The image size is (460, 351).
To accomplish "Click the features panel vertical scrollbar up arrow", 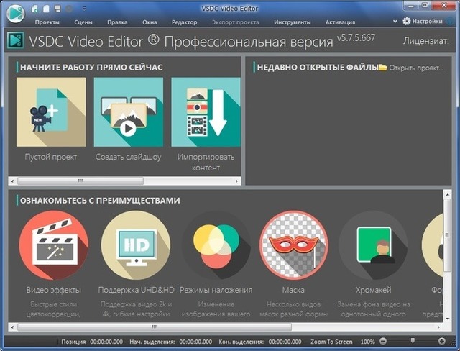I will (447, 194).
